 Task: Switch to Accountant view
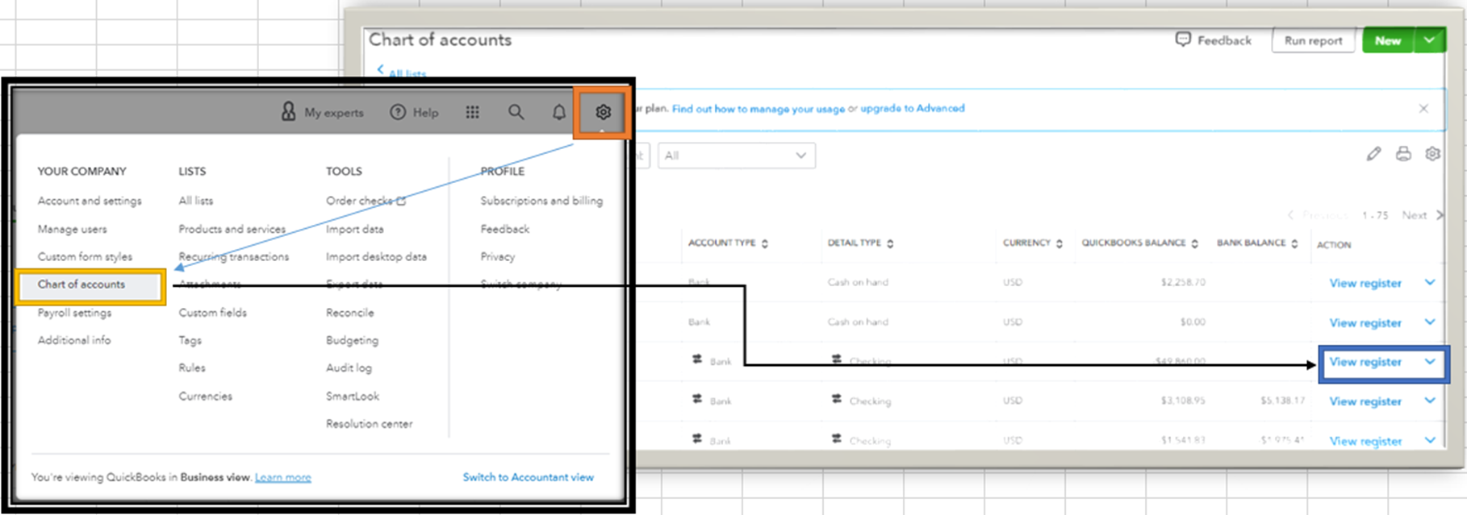point(529,477)
